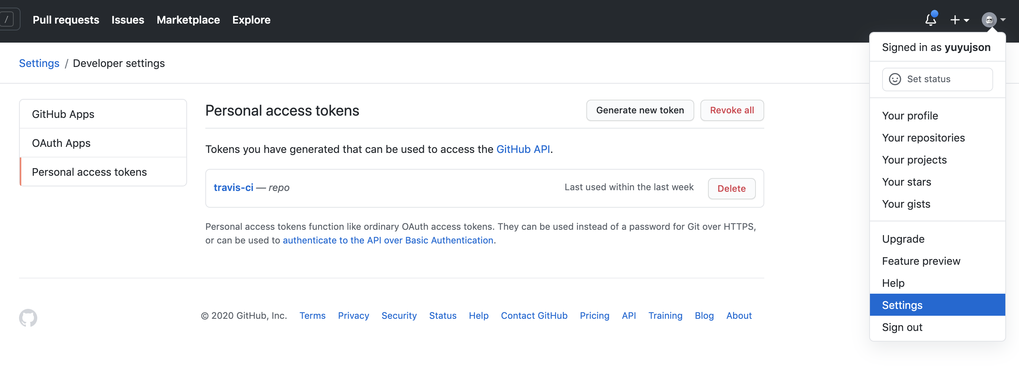This screenshot has height=369, width=1019.
Task: Collapse the user avatar menu
Action: pos(993,20)
